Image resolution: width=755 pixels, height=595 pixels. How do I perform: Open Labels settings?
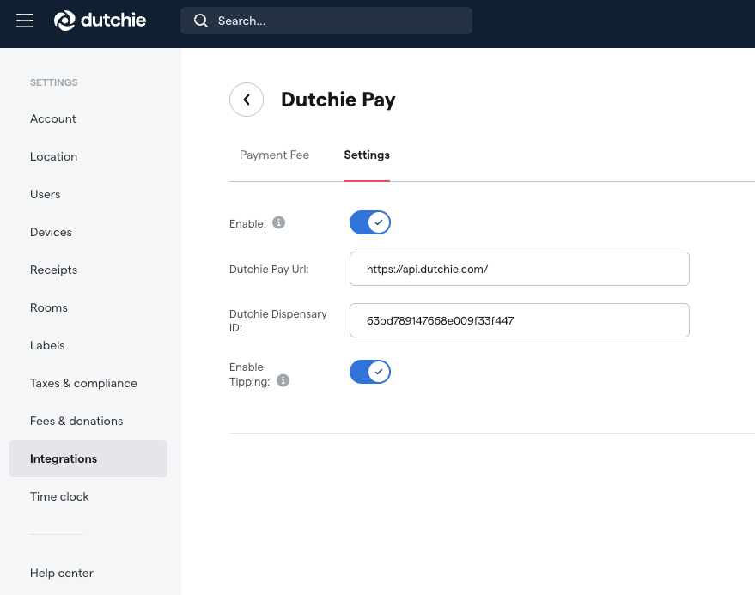47,346
